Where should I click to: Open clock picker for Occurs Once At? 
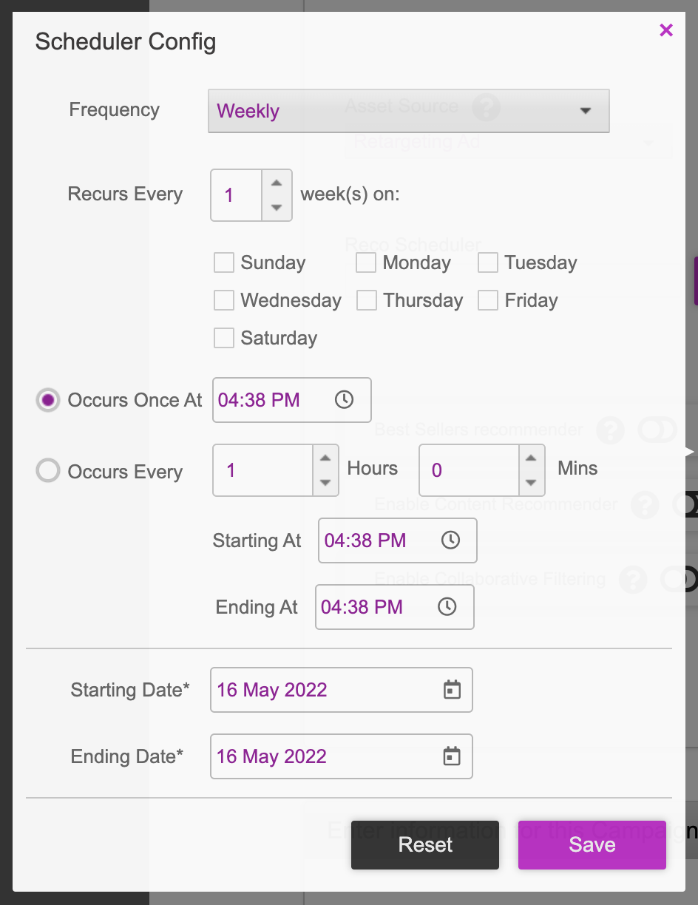[344, 400]
